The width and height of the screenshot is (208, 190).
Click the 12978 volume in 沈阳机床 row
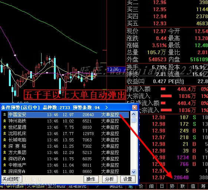[88, 134]
